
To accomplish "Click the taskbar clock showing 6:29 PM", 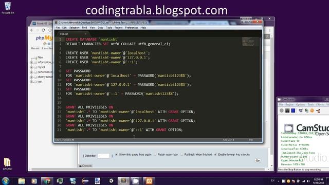I will click(x=318, y=181).
